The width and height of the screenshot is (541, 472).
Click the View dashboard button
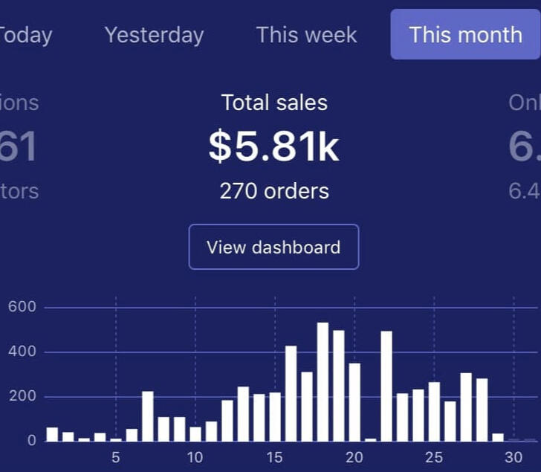[x=273, y=247]
